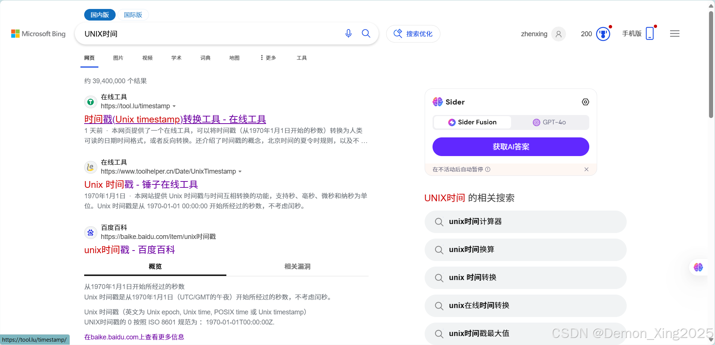This screenshot has width=715, height=345.
Task: Select the 网页 web tab
Action: tap(89, 58)
